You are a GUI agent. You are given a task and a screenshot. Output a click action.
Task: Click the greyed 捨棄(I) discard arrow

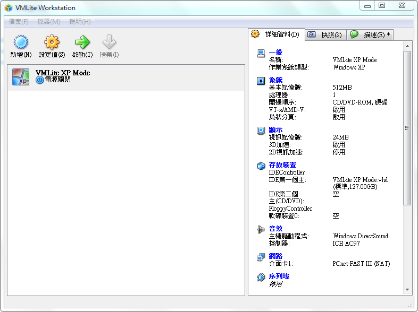point(109,42)
